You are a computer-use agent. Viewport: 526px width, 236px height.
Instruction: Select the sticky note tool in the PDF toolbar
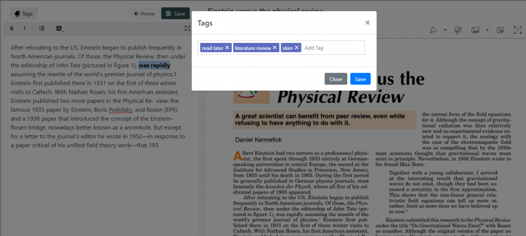[500, 30]
